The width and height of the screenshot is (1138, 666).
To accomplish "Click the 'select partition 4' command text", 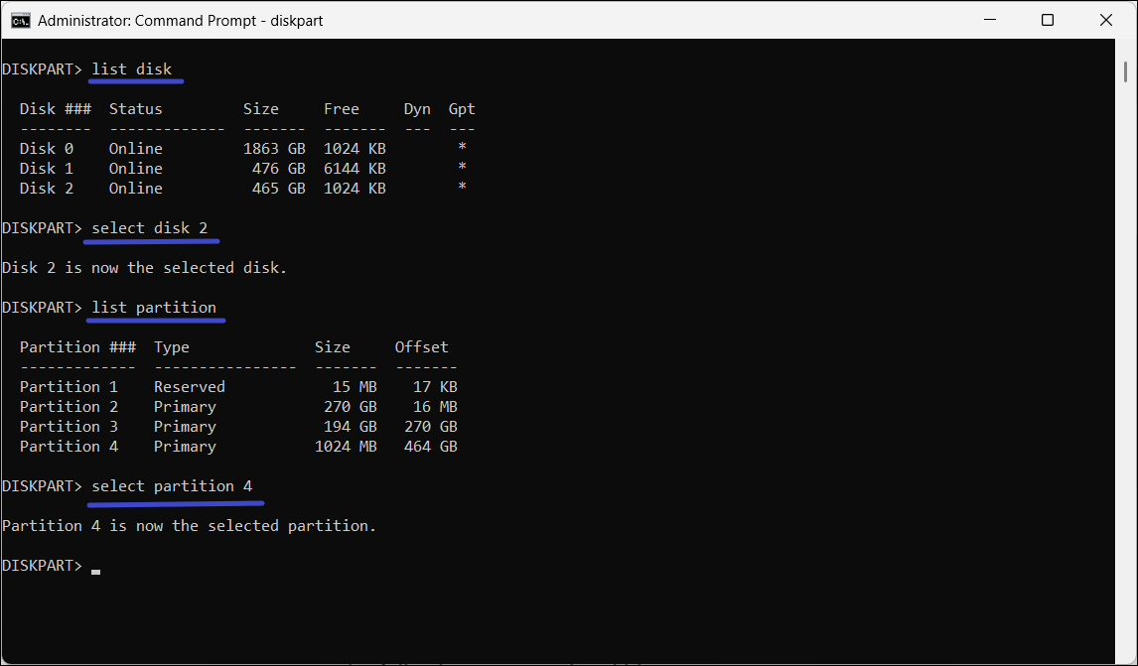I will coord(171,486).
